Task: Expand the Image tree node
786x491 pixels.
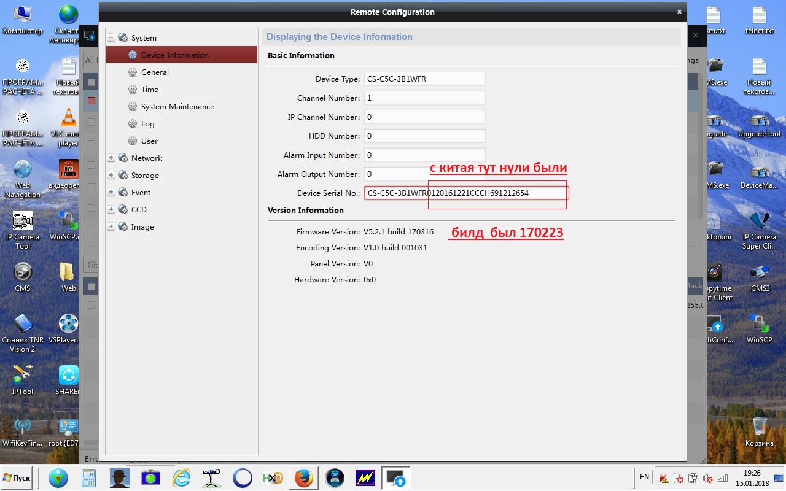Action: (111, 226)
